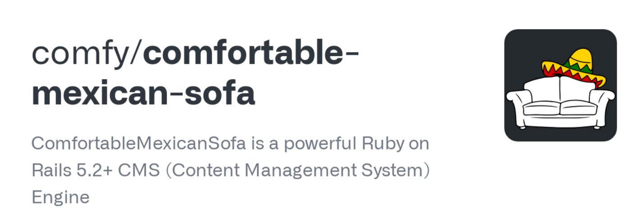Click the right seat cushion of sofa
644x221 pixels.
[578, 107]
